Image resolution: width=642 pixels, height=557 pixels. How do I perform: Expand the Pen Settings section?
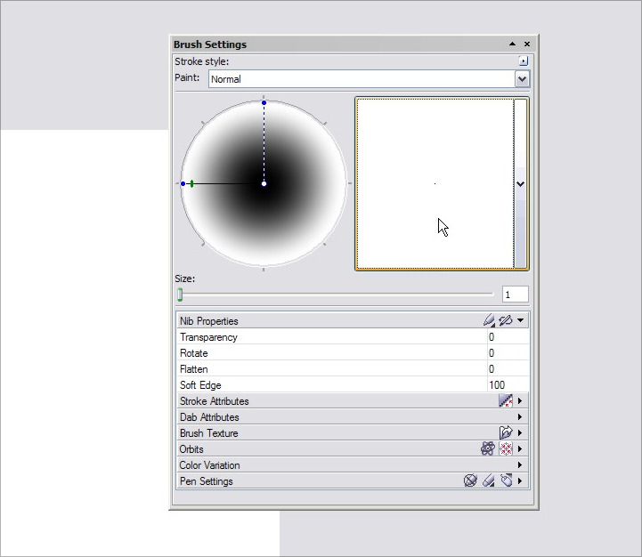(x=520, y=480)
